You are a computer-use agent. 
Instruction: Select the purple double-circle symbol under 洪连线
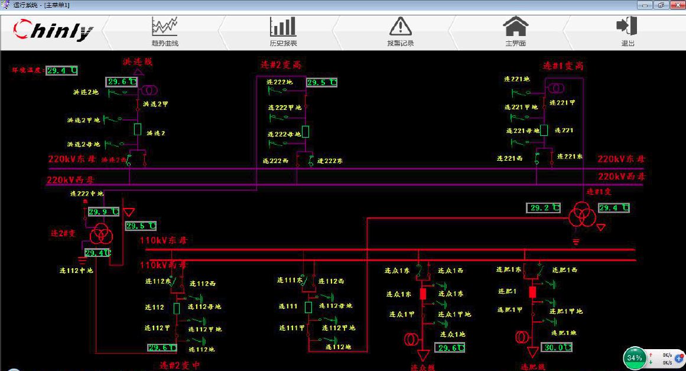[149, 90]
